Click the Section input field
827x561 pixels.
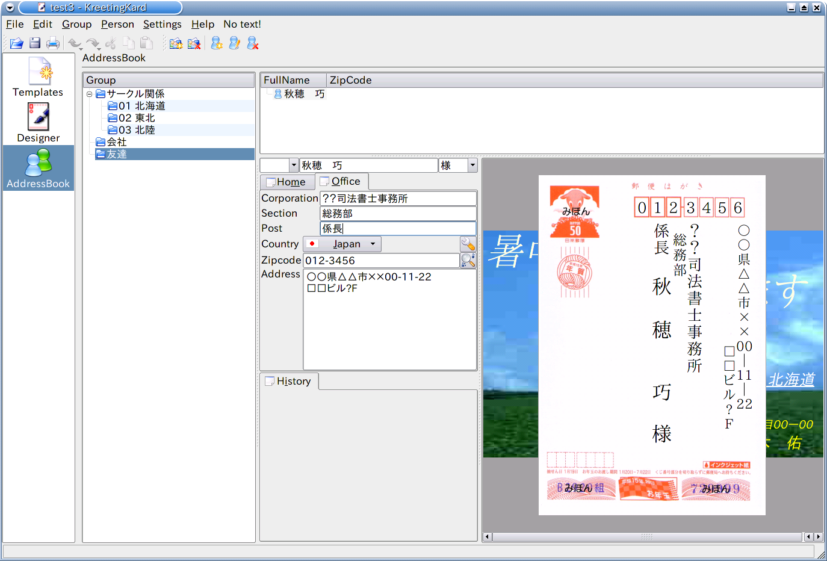(x=397, y=214)
